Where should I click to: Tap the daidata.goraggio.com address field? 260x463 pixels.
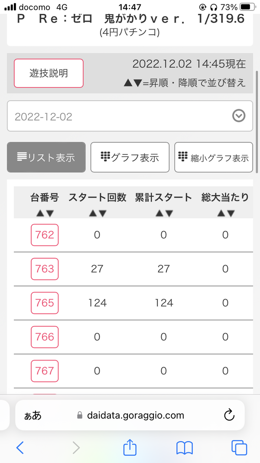(x=130, y=415)
